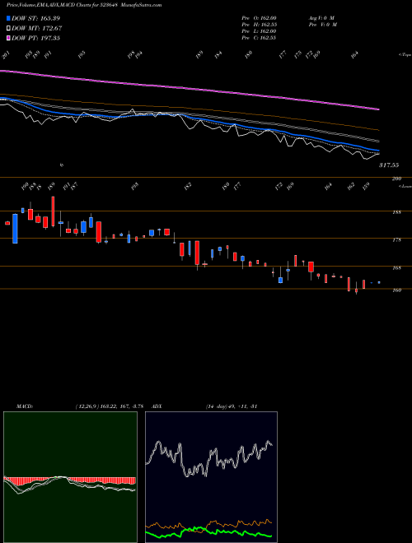Image resolution: width=412 pixels, height=543 pixels.
Task: Click the 'Pre L: 162.00' value
Action: click(x=259, y=31)
